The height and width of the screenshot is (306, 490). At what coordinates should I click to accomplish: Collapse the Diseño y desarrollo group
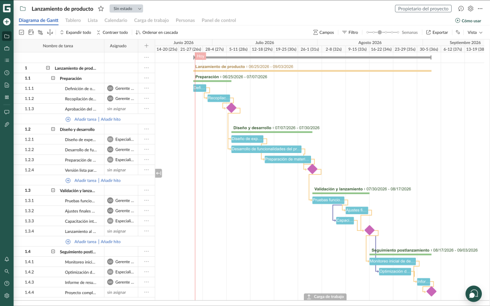pyautogui.click(x=53, y=129)
